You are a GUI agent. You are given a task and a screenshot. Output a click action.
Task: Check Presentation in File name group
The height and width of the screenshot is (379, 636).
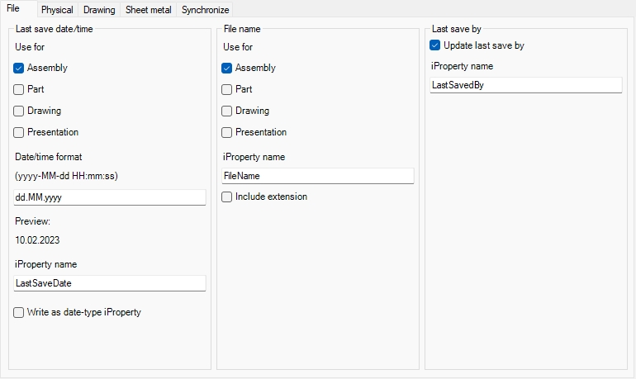pos(227,132)
